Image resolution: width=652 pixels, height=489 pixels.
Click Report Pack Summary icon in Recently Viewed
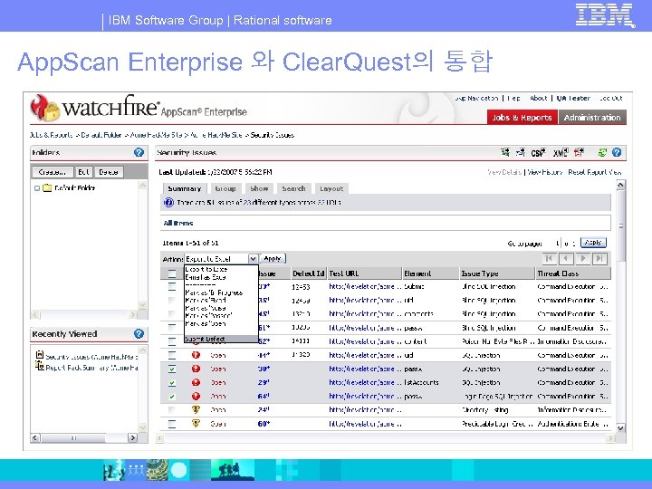point(40,367)
